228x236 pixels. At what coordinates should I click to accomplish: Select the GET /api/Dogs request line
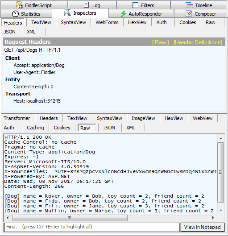click(x=114, y=50)
